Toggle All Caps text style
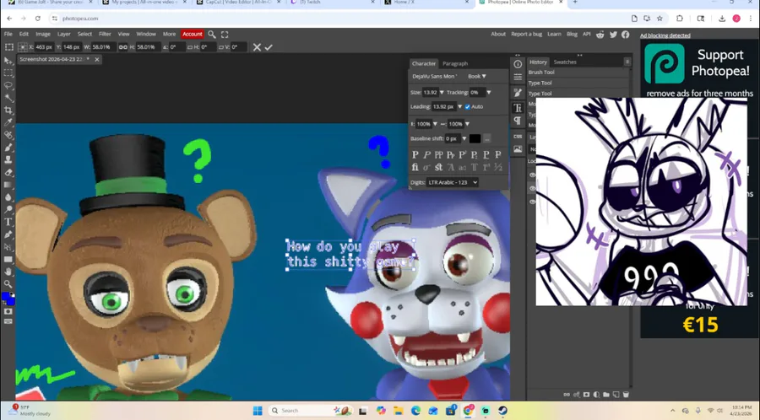This screenshot has width=760, height=420. click(438, 155)
